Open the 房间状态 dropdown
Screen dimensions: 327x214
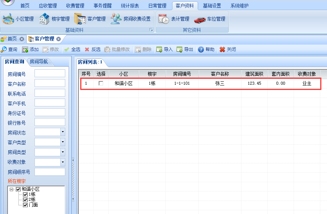(x=63, y=132)
